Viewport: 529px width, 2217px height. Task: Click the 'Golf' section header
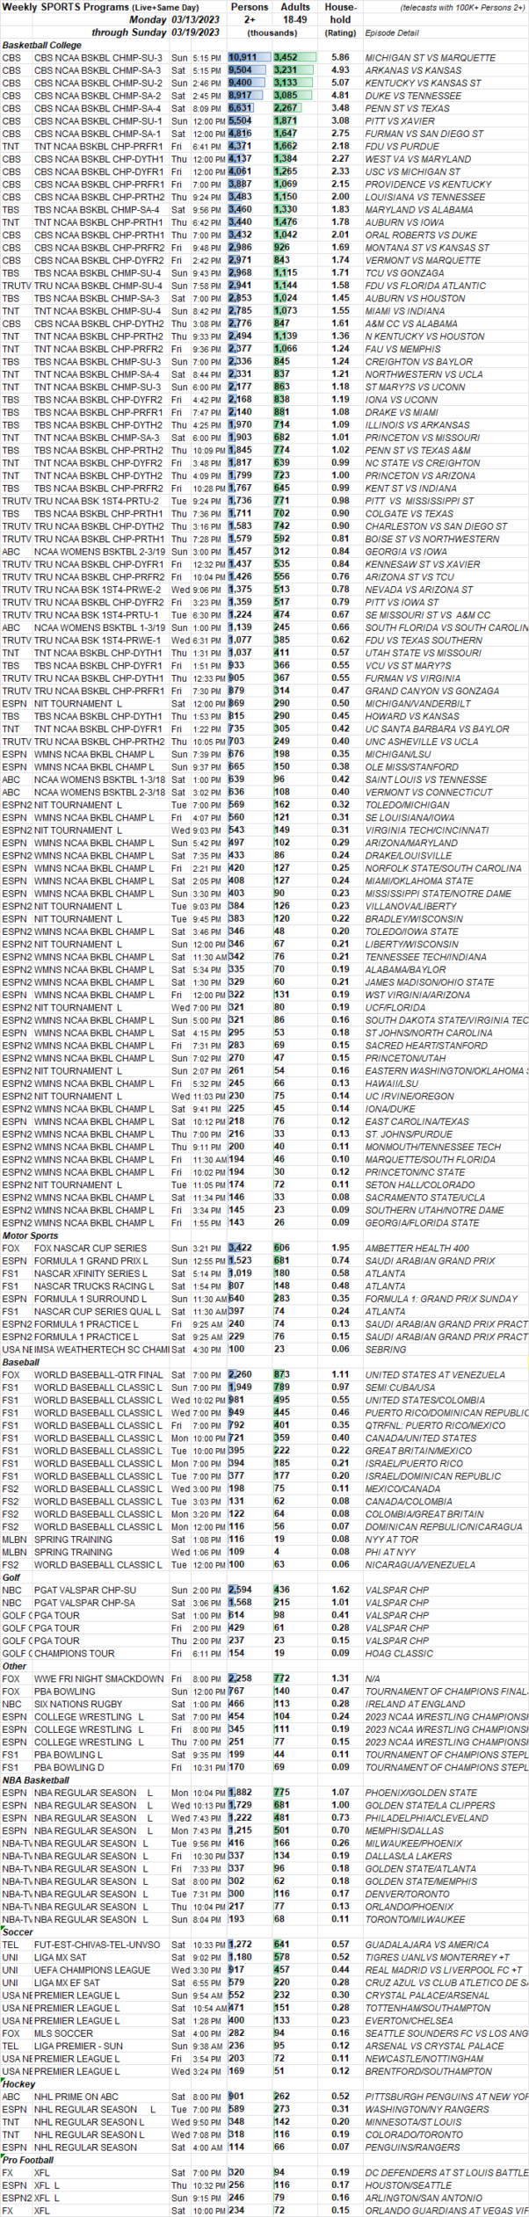tap(11, 1577)
